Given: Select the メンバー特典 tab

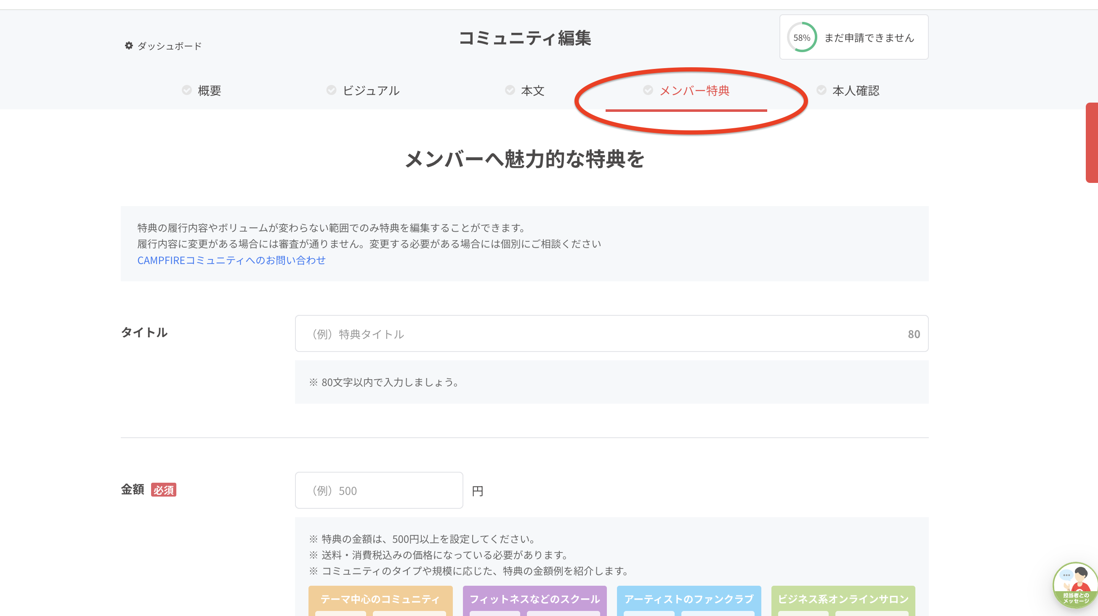Looking at the screenshot, I should tap(694, 91).
